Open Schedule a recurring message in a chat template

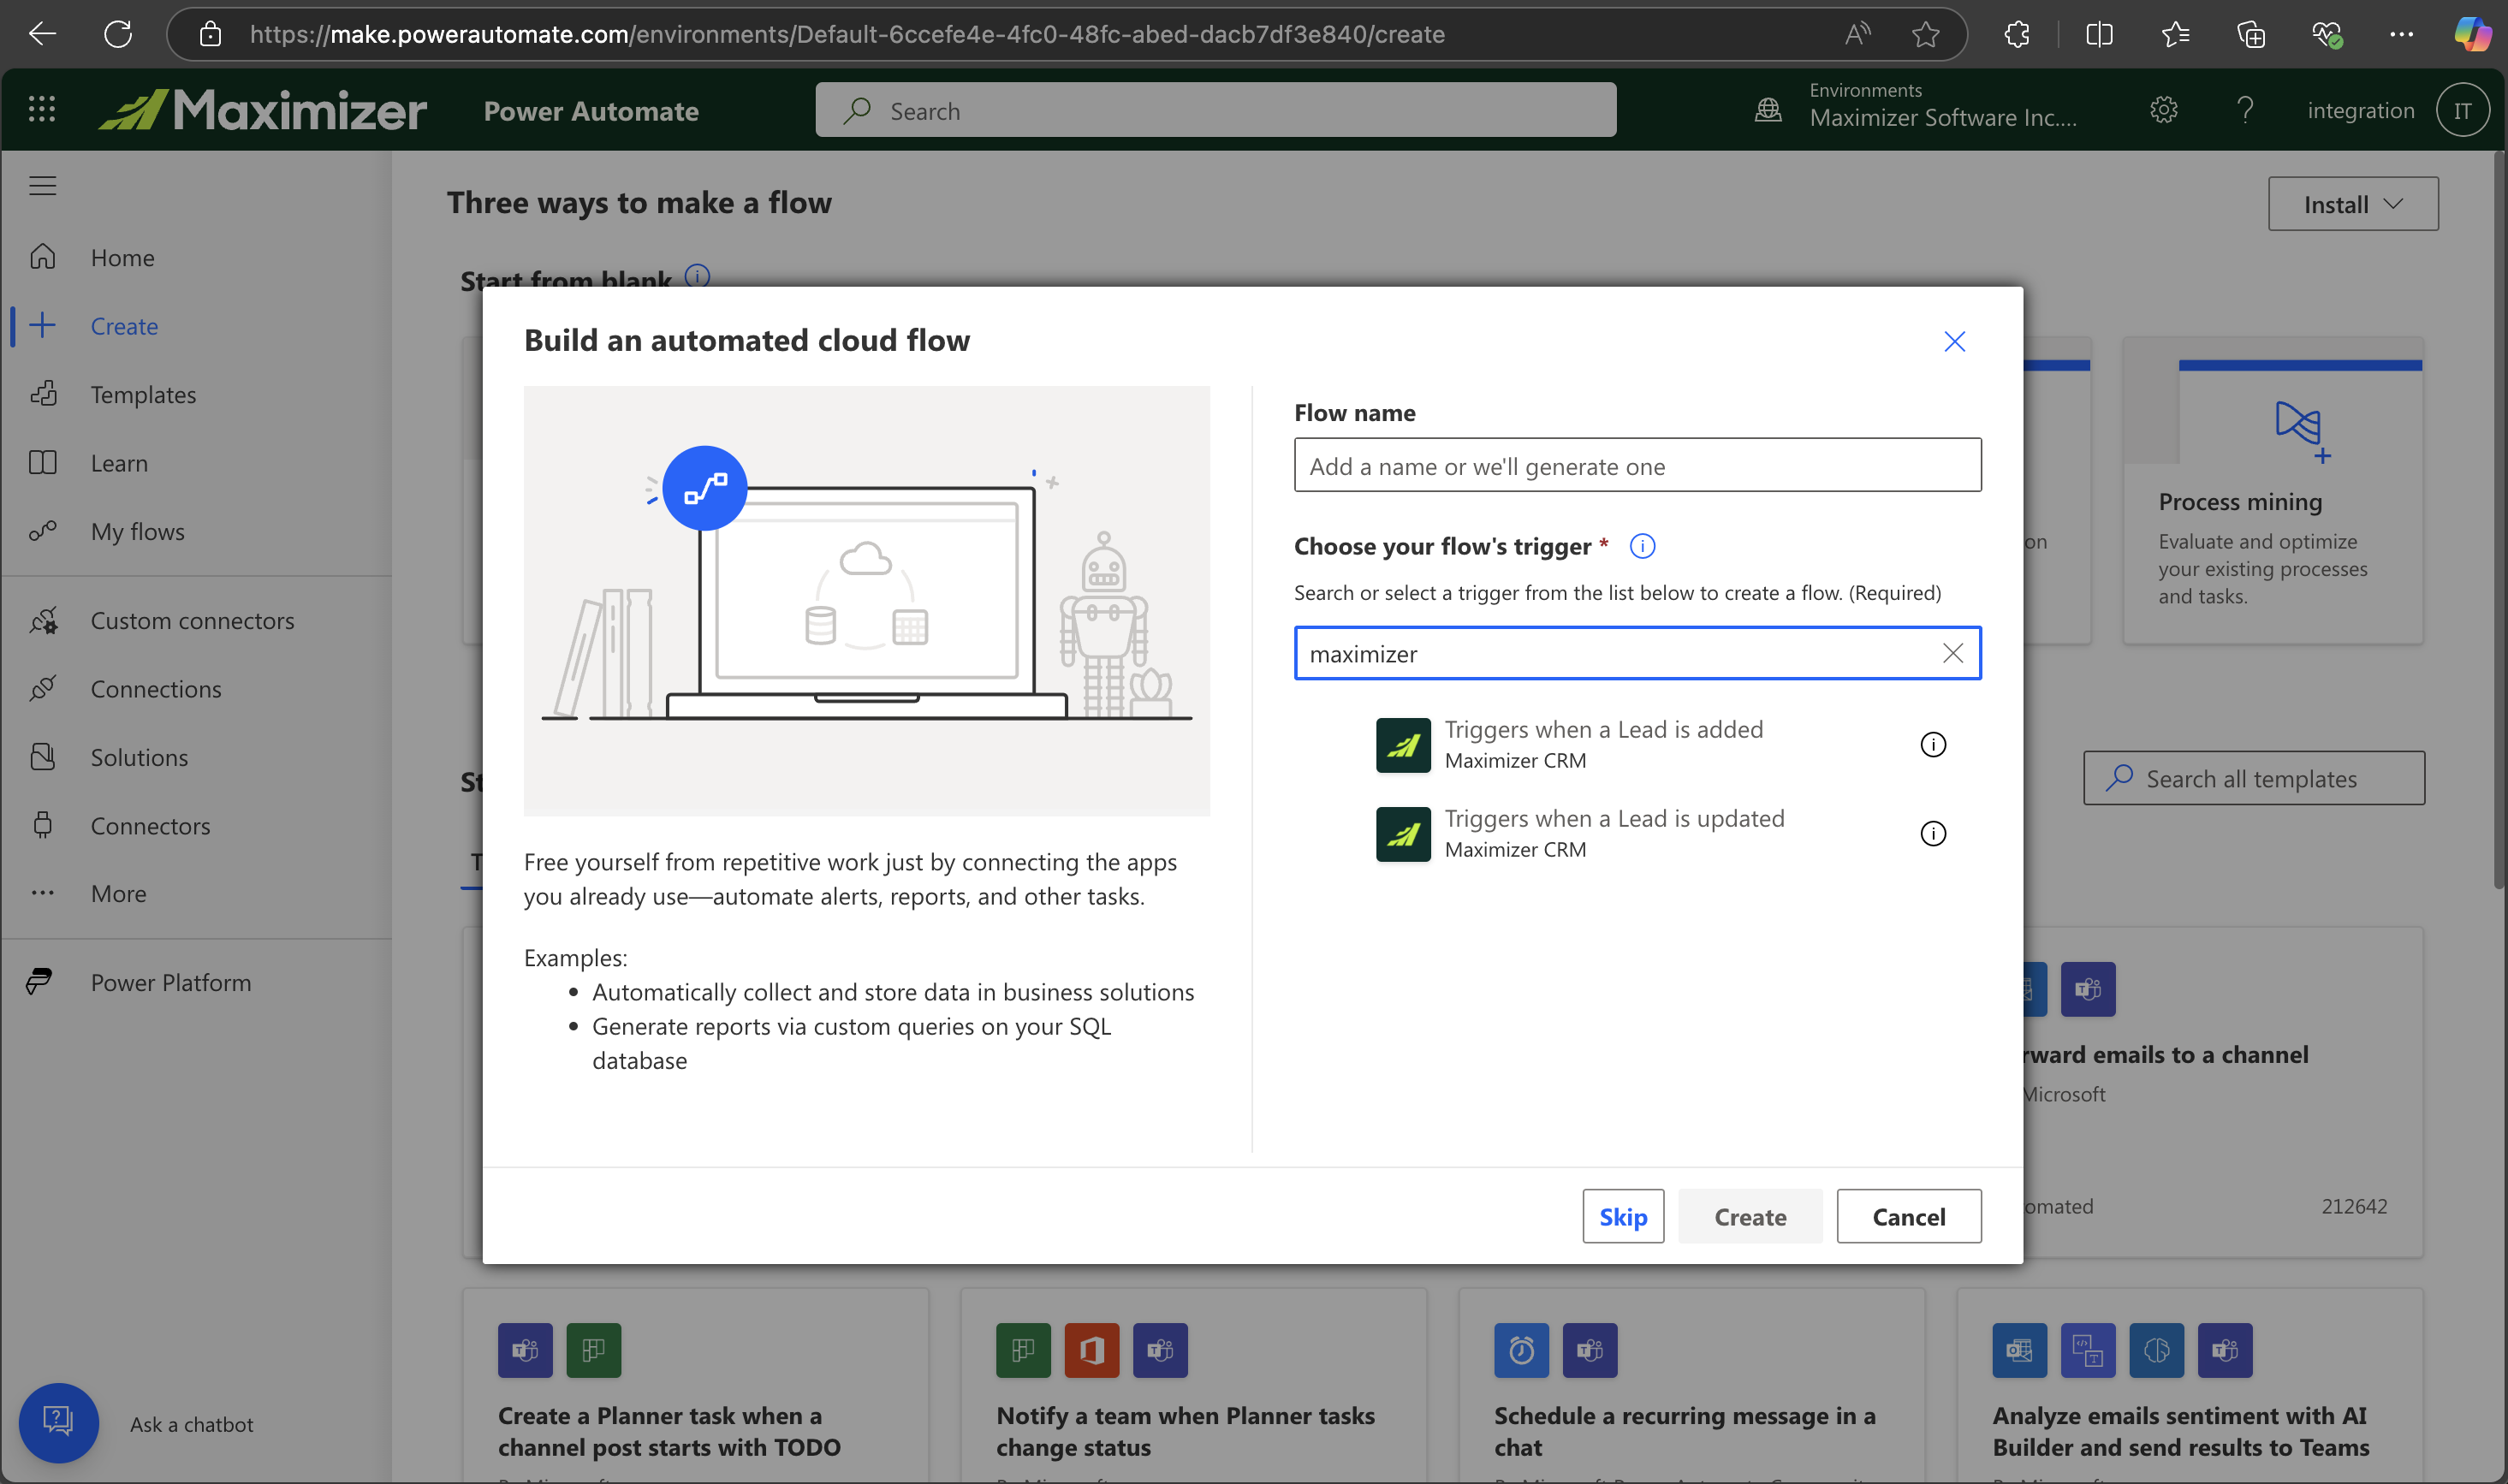pos(1691,1385)
